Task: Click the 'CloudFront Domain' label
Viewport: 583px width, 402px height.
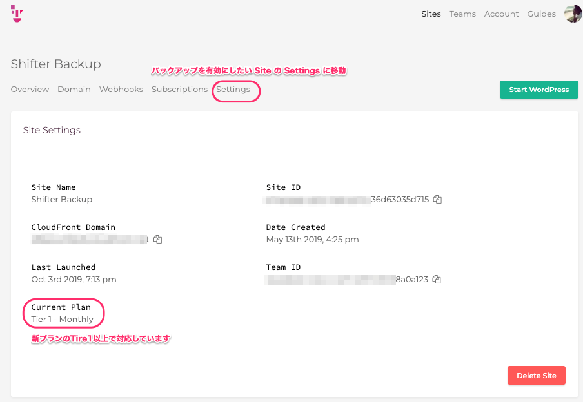Action: 74,227
